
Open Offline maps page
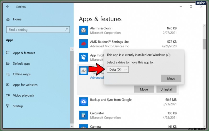click(22, 74)
